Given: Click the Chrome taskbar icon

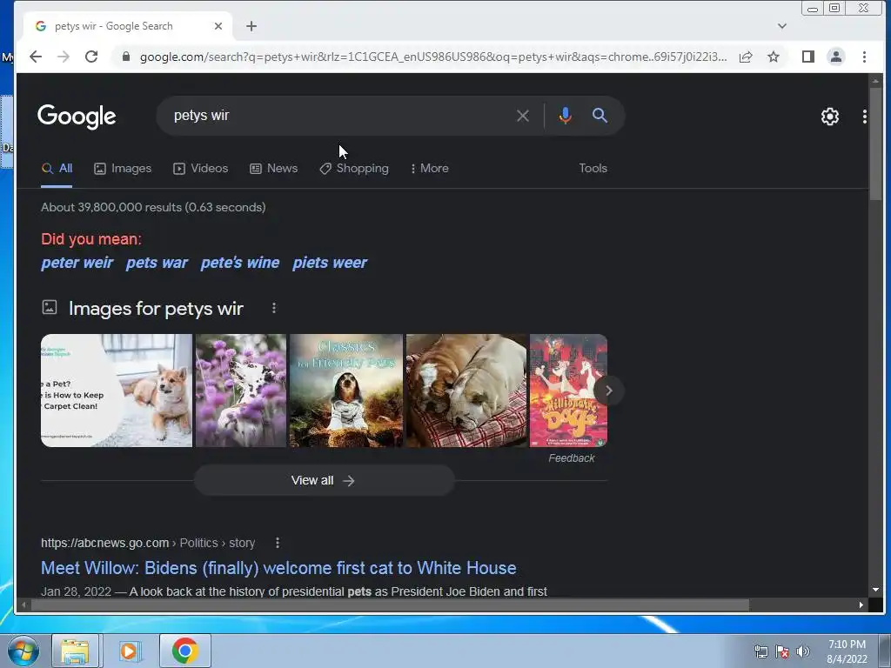Looking at the screenshot, I should pyautogui.click(x=184, y=651).
